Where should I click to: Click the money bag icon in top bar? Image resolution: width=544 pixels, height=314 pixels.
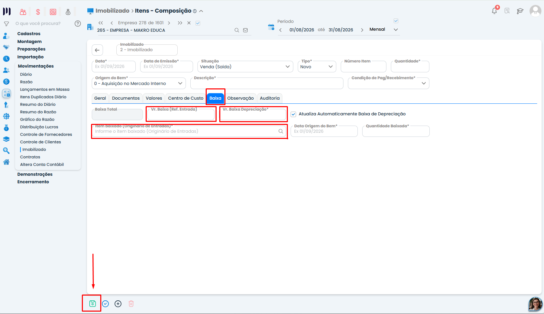(x=68, y=12)
